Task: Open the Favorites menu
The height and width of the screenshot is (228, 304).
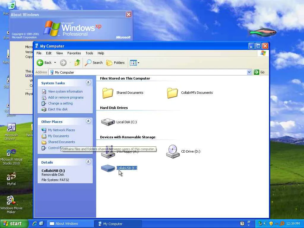Action: pos(74,53)
